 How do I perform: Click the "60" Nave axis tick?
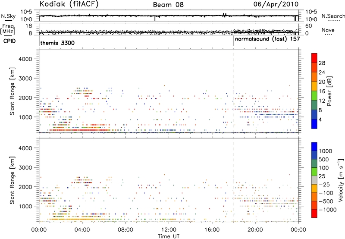coord(308,26)
